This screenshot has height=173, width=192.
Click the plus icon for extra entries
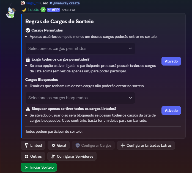(123, 145)
